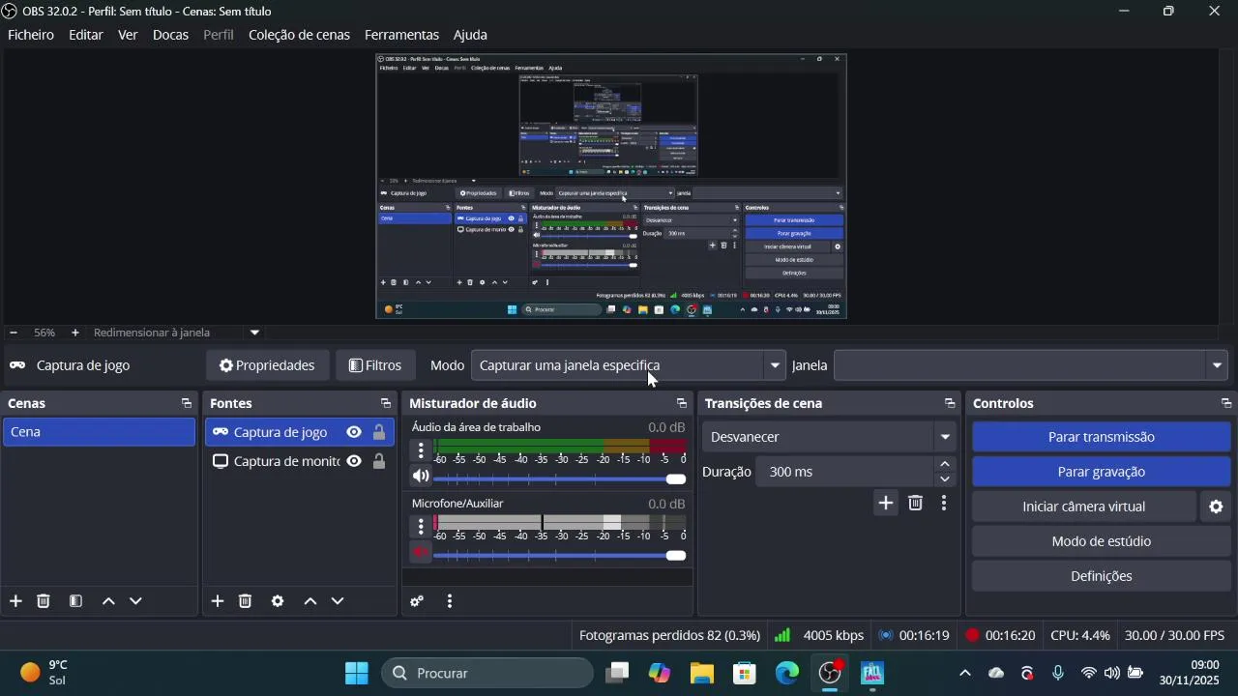Viewport: 1238px width, 696px height.
Task: Unmute the Microfone/Auxiliar channel
Action: 421,552
